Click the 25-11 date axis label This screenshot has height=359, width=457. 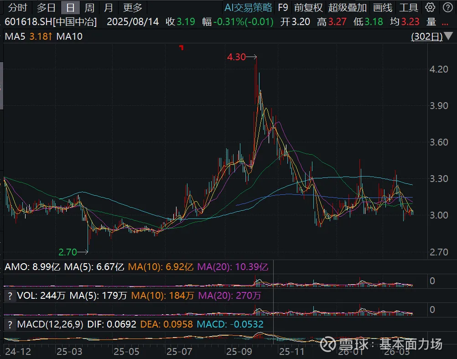tap(291, 352)
